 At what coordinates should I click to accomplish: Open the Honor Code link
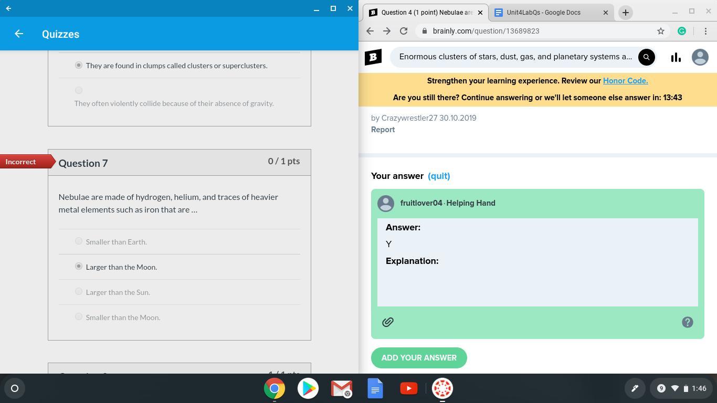pyautogui.click(x=625, y=81)
